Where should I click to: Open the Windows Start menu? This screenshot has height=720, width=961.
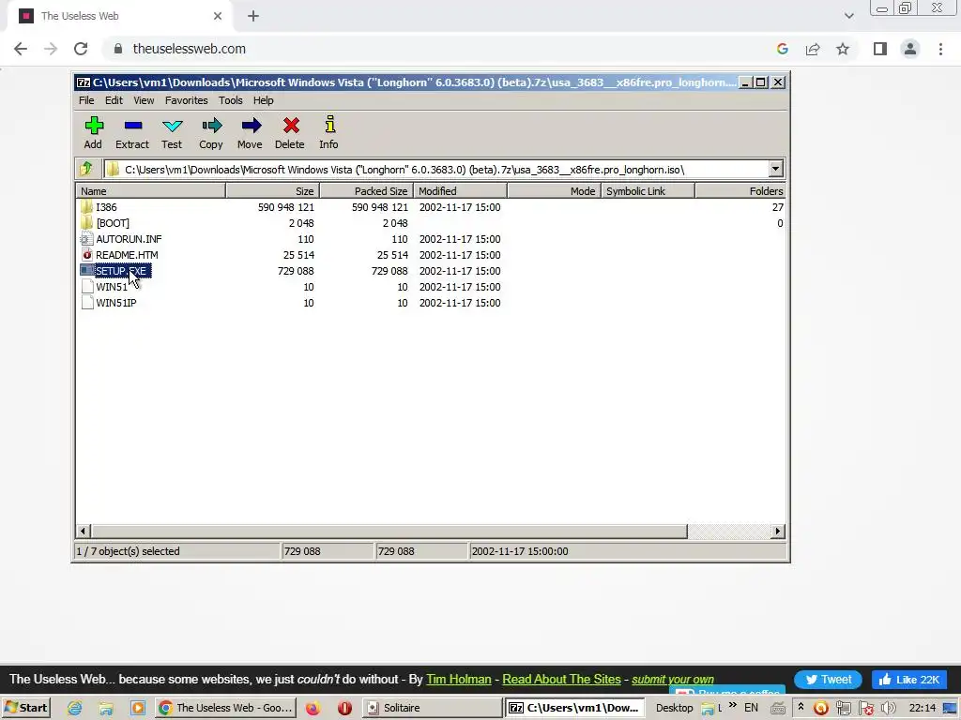(x=25, y=708)
